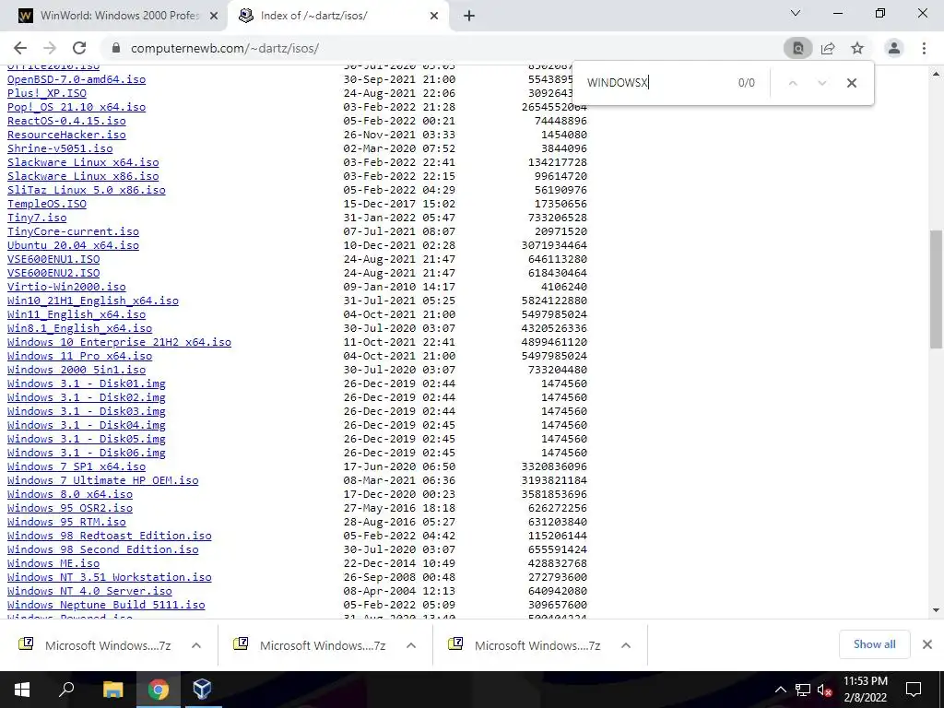The height and width of the screenshot is (708, 944).
Task: Open File Explorer from taskbar
Action: 112,690
